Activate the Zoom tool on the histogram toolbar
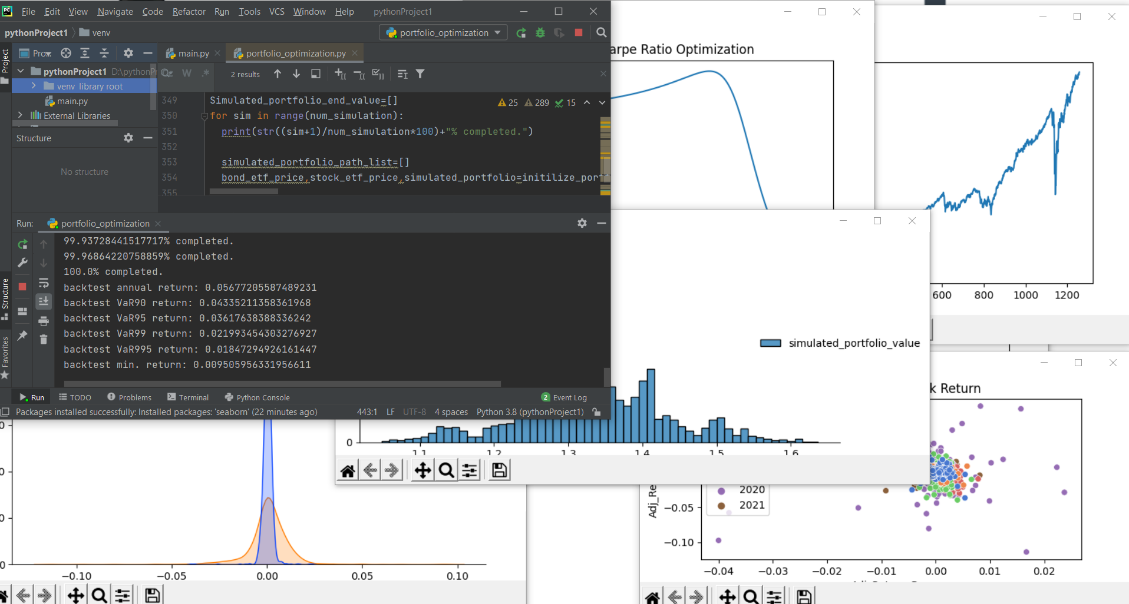The image size is (1129, 604). click(445, 469)
